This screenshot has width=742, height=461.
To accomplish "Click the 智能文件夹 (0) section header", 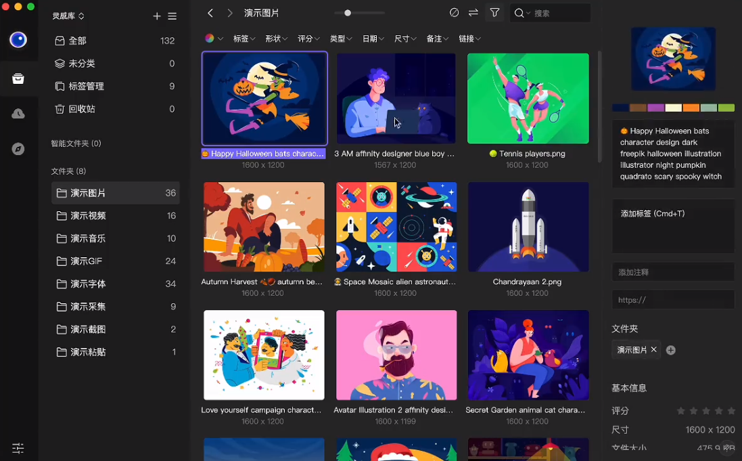I will 76,144.
